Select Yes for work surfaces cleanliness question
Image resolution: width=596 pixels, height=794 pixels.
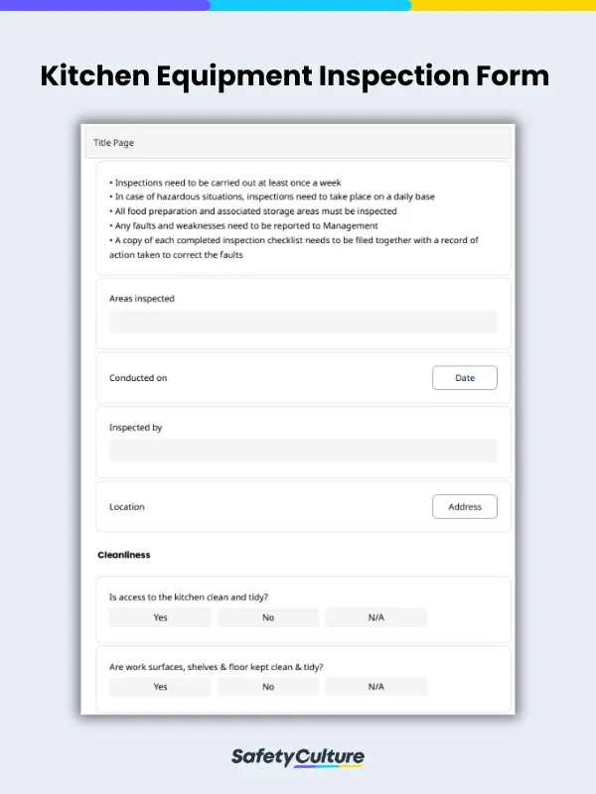[x=159, y=686]
